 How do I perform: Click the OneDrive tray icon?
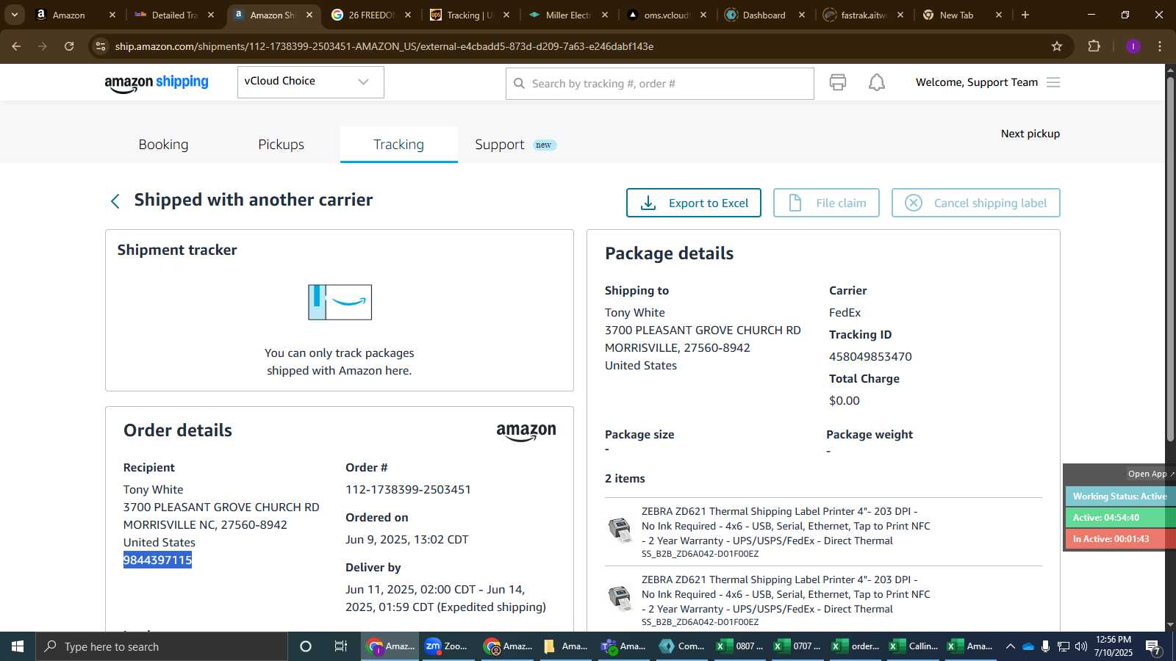(1028, 646)
